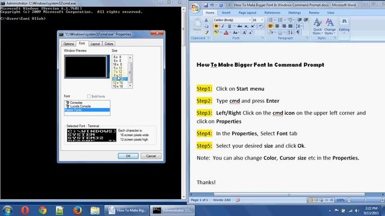385x216 pixels.
Task: Open the Change Styles dropdown
Action: point(330,26)
